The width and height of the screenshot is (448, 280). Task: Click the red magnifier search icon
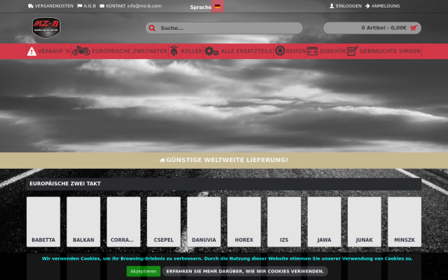click(152, 28)
